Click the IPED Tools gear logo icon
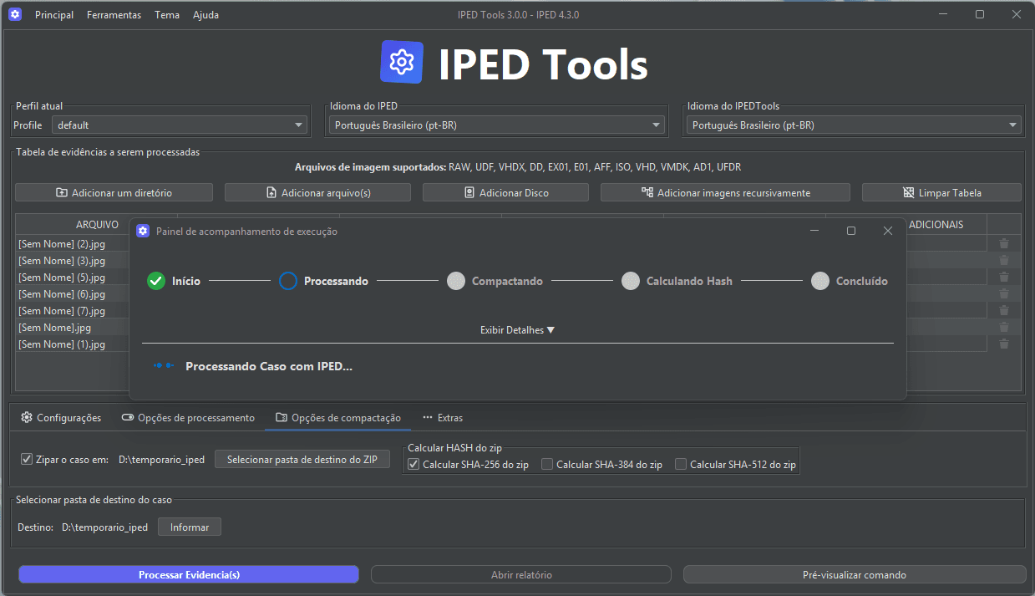Screen dimensions: 1035x596 click(402, 63)
